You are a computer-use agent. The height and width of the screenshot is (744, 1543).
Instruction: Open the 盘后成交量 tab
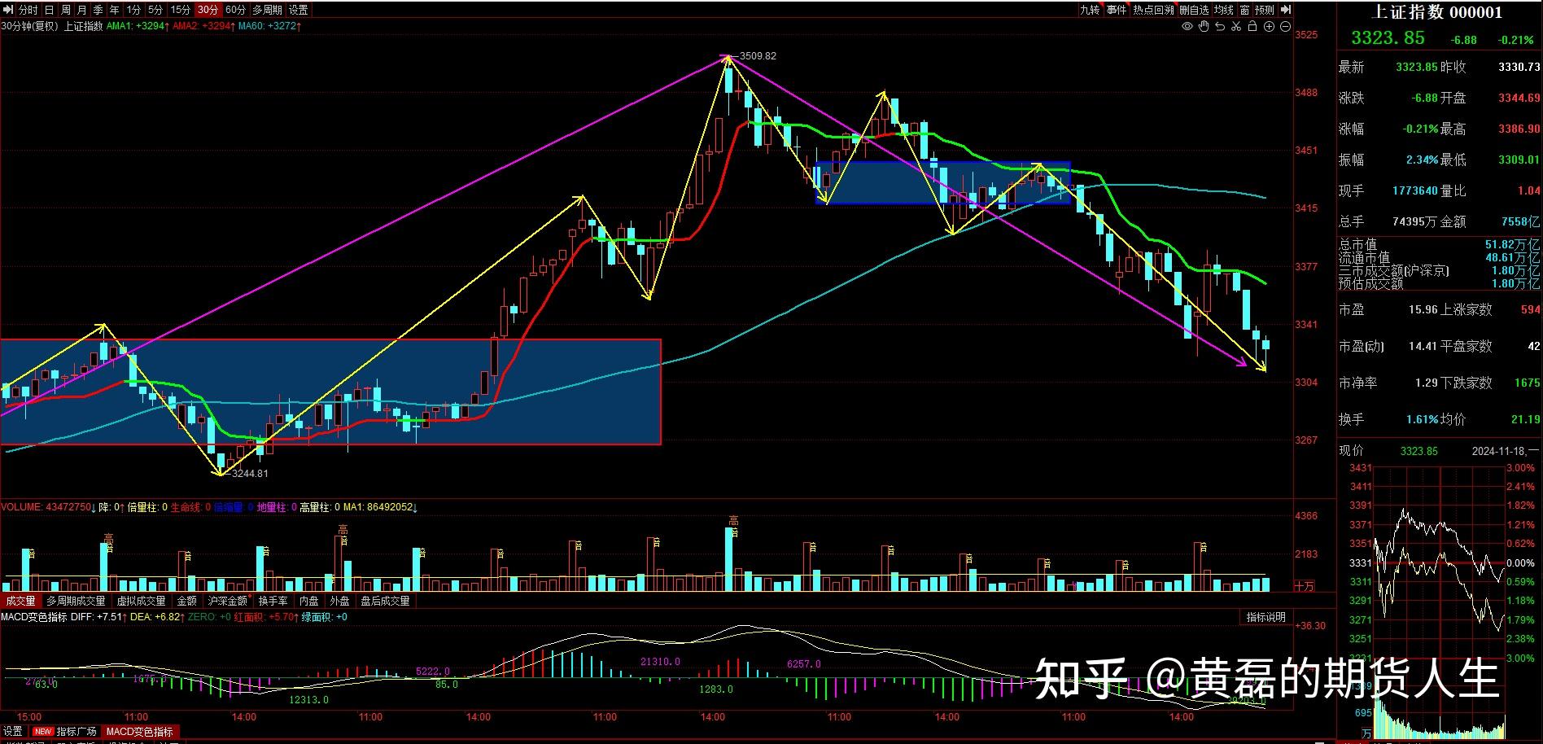[386, 601]
